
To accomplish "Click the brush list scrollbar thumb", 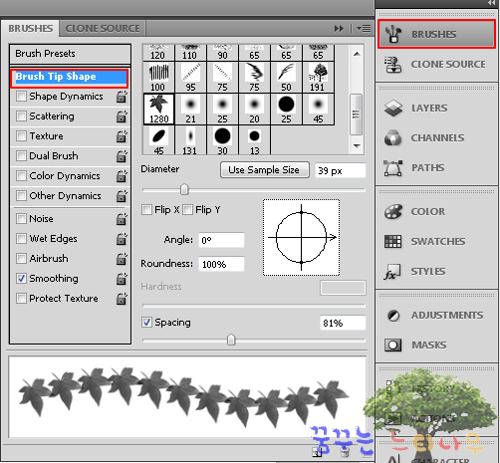I will (357, 115).
